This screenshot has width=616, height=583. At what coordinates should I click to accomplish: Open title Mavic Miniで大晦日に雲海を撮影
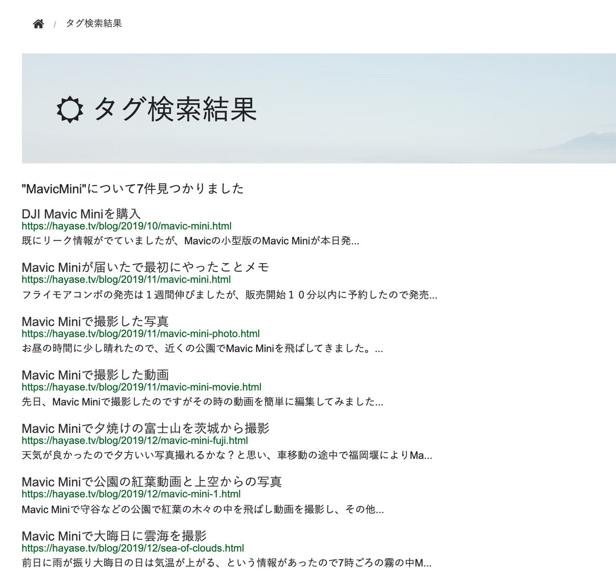(114, 536)
